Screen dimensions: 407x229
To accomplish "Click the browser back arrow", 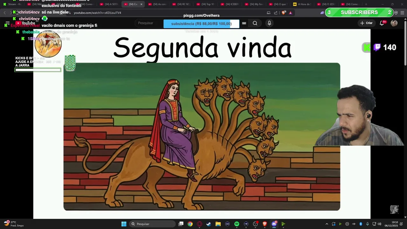I will click(x=4, y=13).
